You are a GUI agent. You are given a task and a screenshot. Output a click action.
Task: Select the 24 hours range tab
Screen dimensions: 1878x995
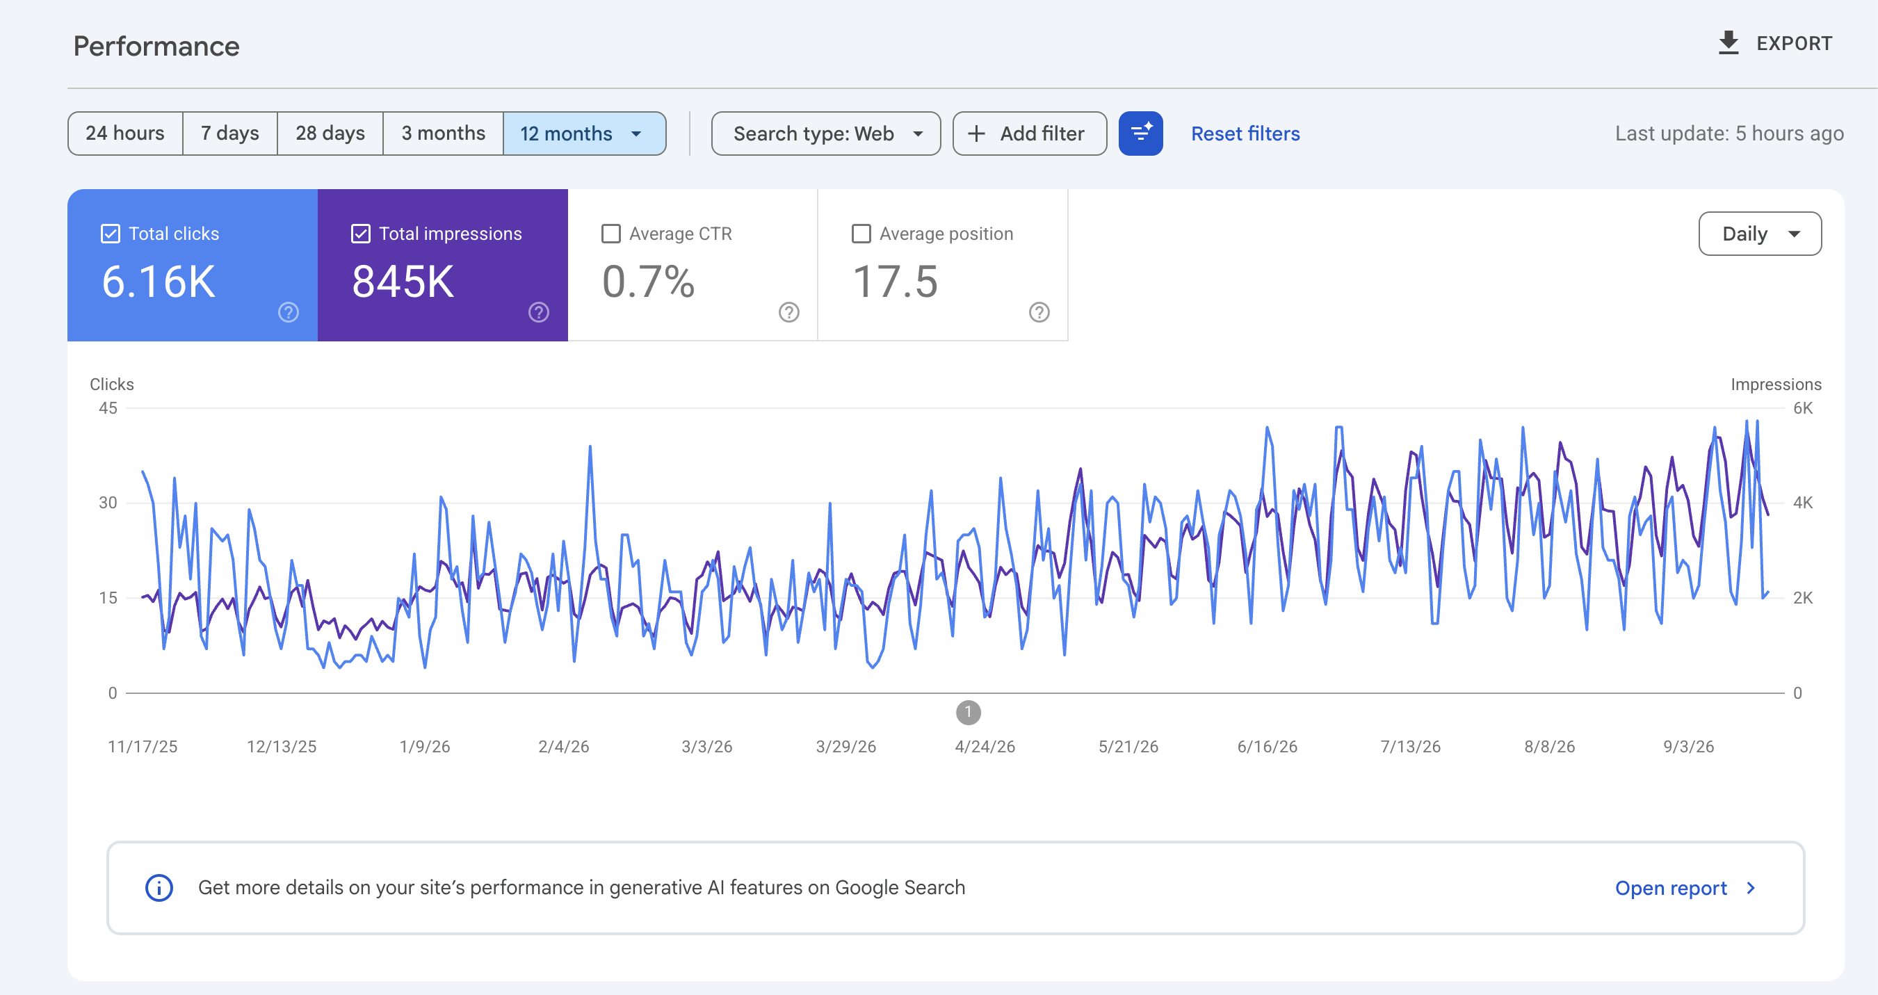tap(125, 134)
